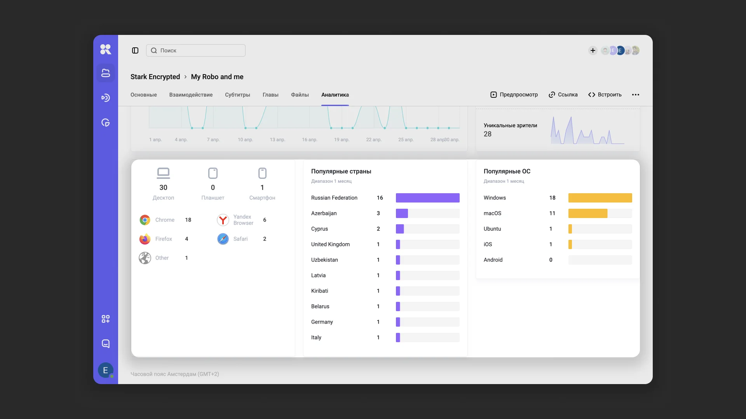Open the chat support sidebar icon
The height and width of the screenshot is (419, 746).
click(106, 344)
